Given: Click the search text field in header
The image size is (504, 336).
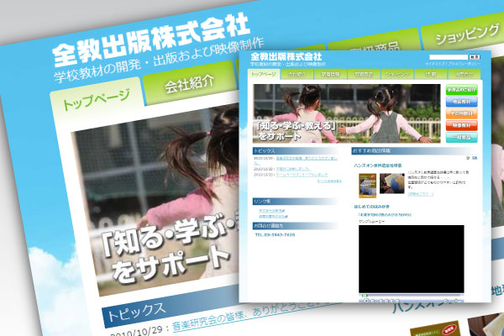Looking at the screenshot, I should click(449, 57).
